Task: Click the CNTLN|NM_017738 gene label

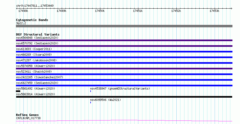Action: pyautogui.click(x=28, y=118)
